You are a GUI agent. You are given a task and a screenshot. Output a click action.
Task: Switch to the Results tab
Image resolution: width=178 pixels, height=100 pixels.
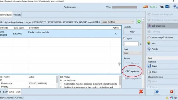(17, 15)
